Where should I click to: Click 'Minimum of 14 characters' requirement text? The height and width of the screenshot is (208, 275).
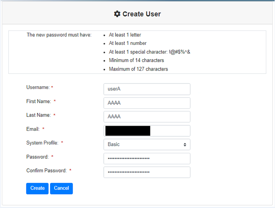click(x=136, y=60)
